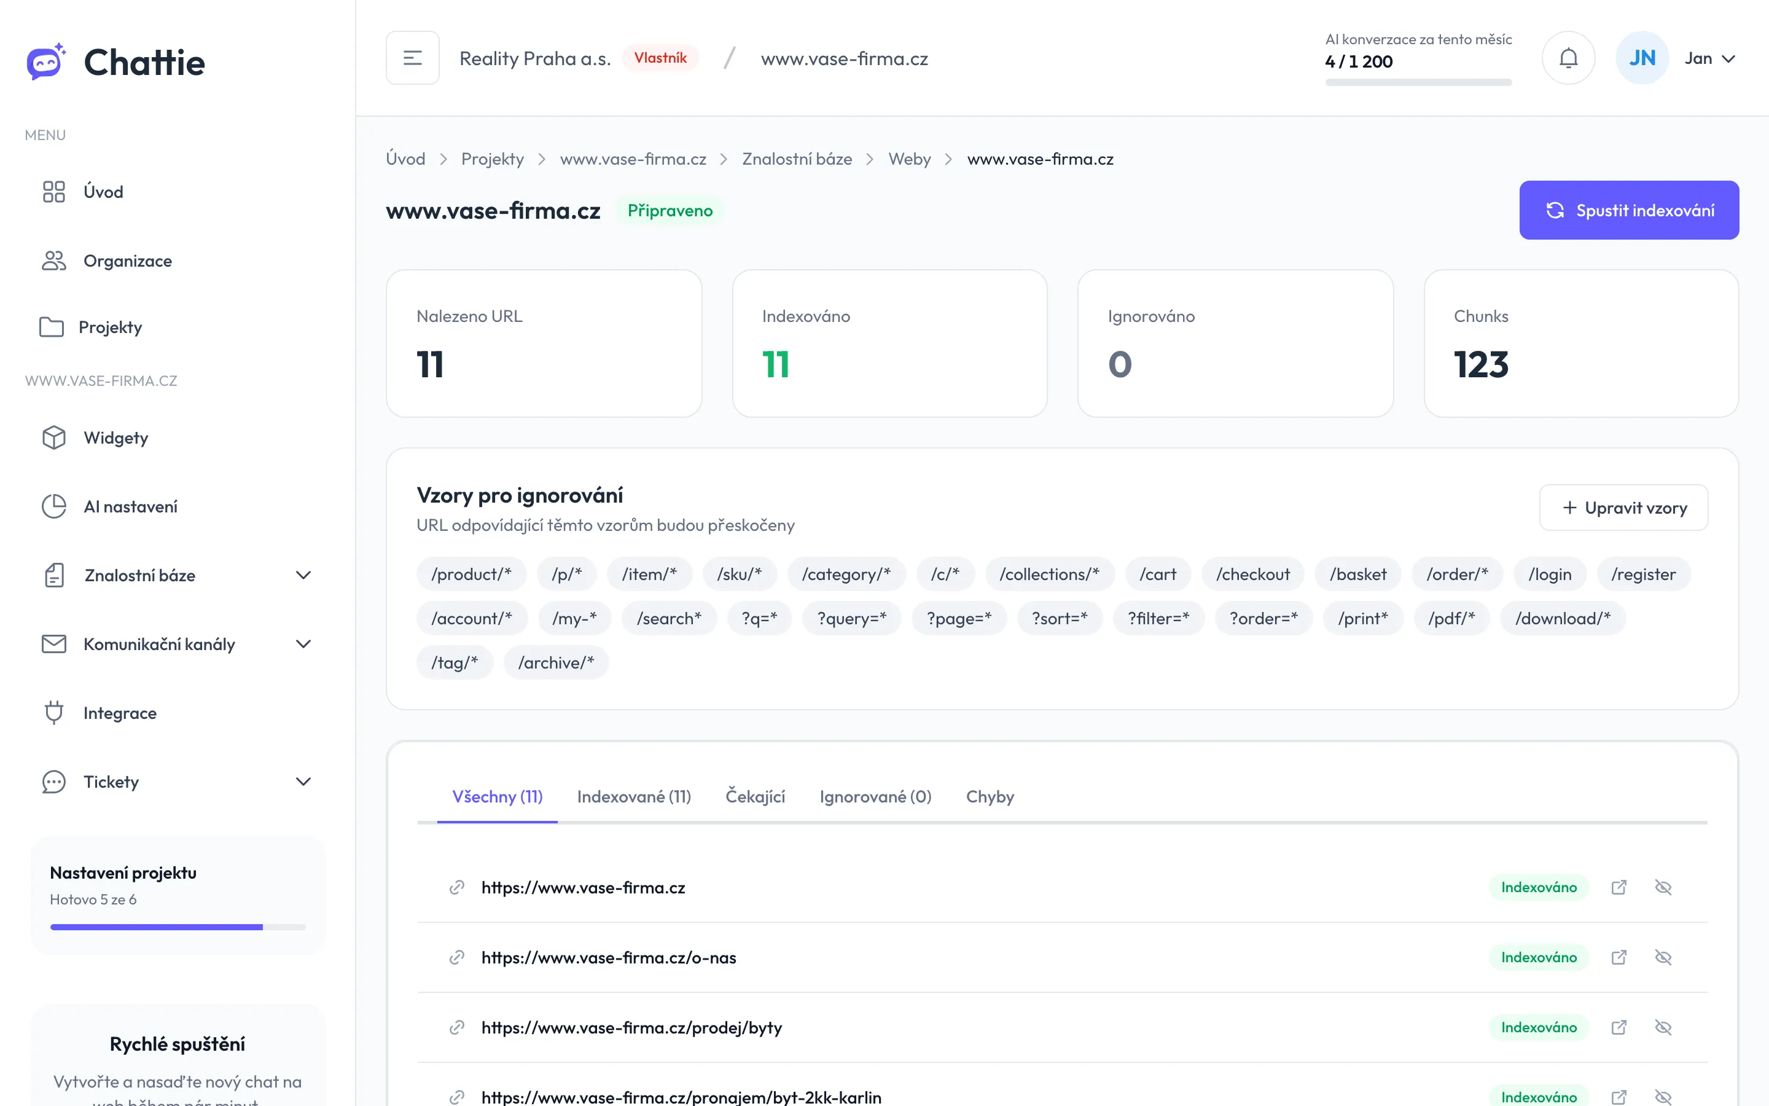Click link icon beside the prodej/byty URL

[x=457, y=1028]
